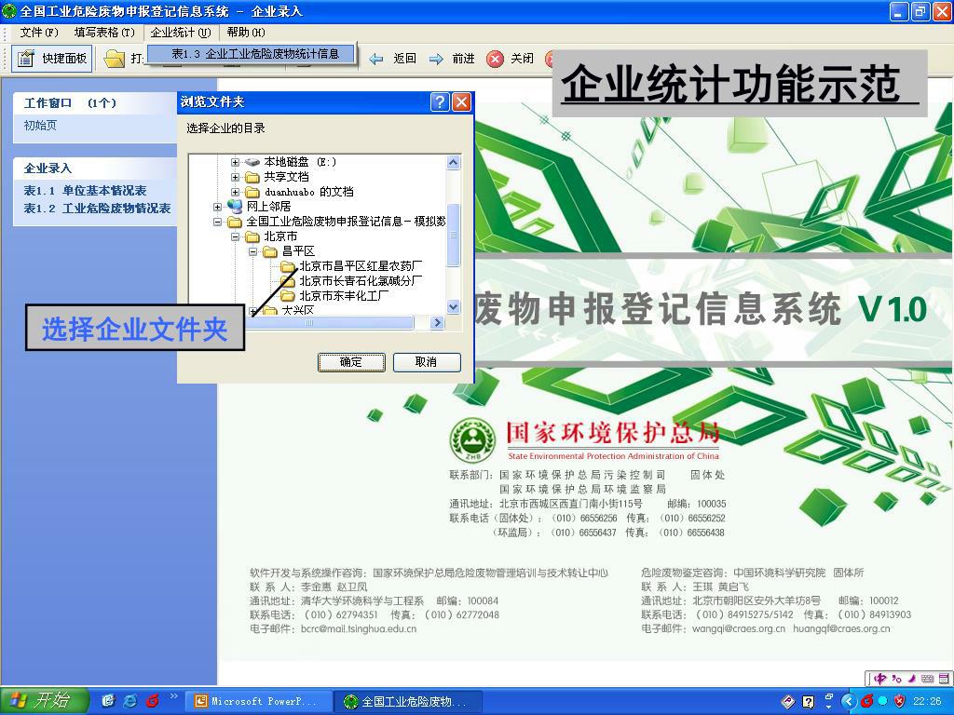954x715 pixels.
Task: Click the restore language bar tray icon
Action: (828, 698)
